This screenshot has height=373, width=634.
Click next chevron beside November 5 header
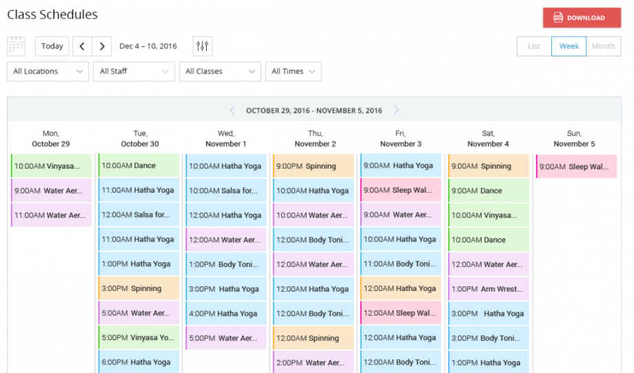pyautogui.click(x=396, y=110)
